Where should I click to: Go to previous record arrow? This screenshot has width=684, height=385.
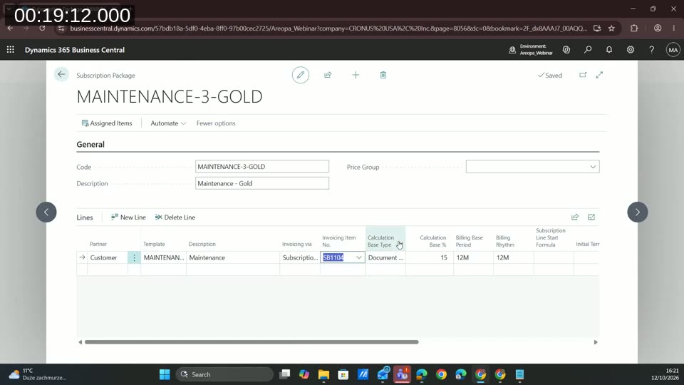point(46,212)
